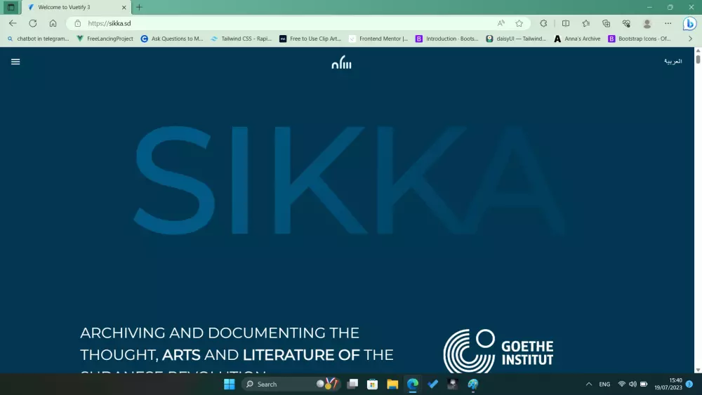This screenshot has height=395, width=702.
Task: Expand more bookmarks chevron
Action: pos(690,39)
